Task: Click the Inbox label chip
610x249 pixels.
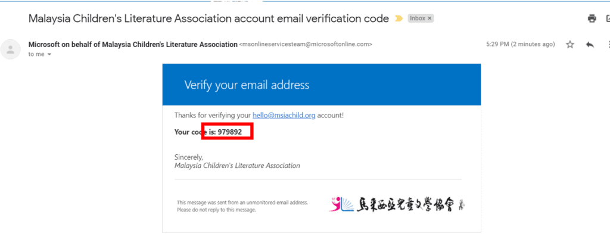Action: coord(418,18)
